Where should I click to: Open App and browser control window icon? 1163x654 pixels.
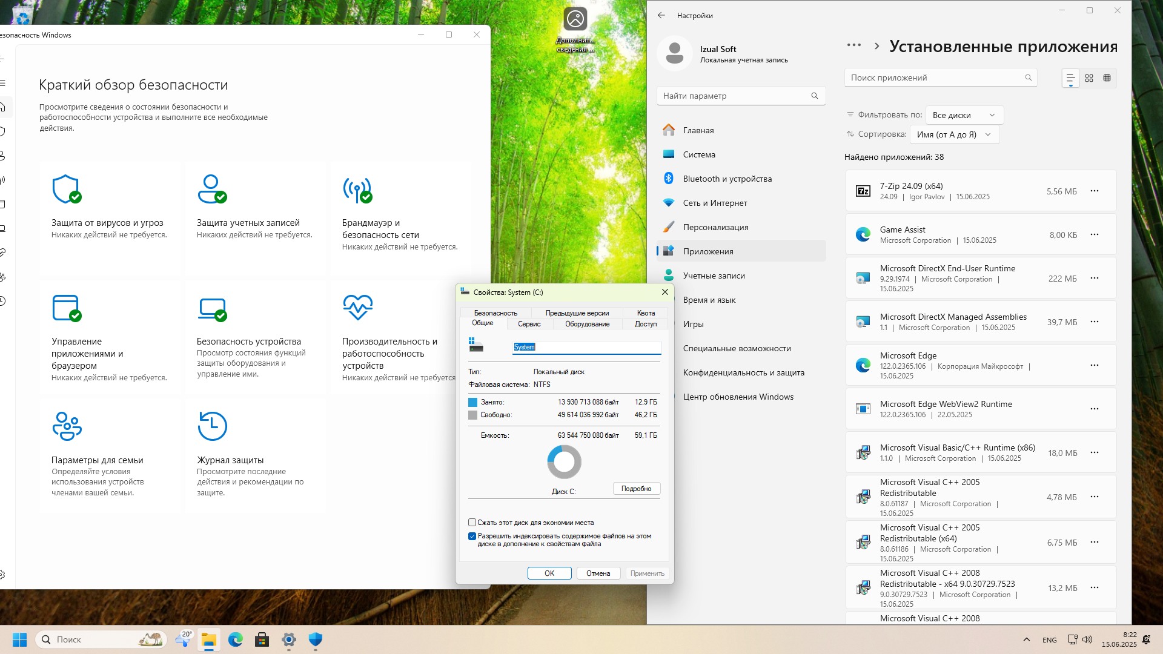[x=67, y=308]
